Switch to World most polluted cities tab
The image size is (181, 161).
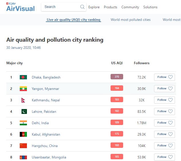point(130,20)
